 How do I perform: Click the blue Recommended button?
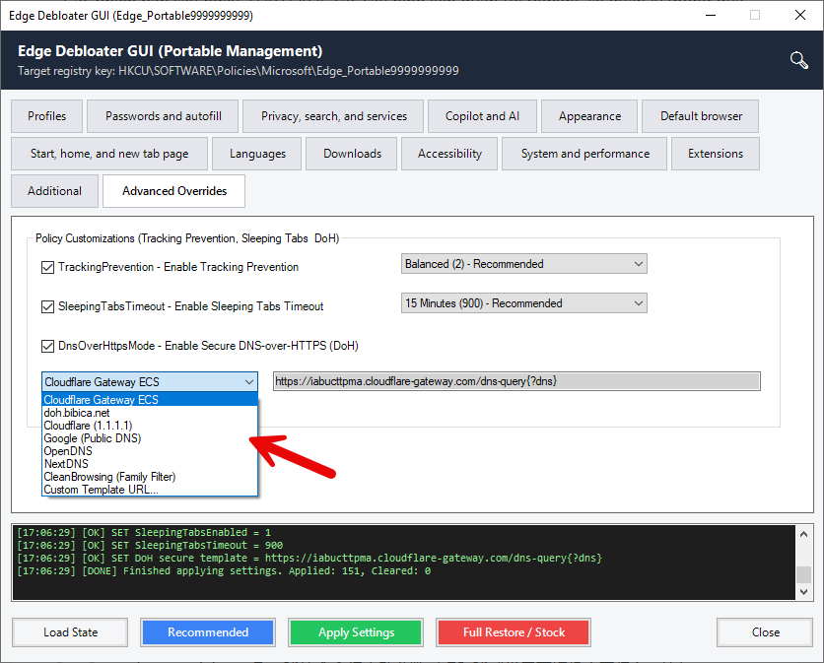(208, 632)
